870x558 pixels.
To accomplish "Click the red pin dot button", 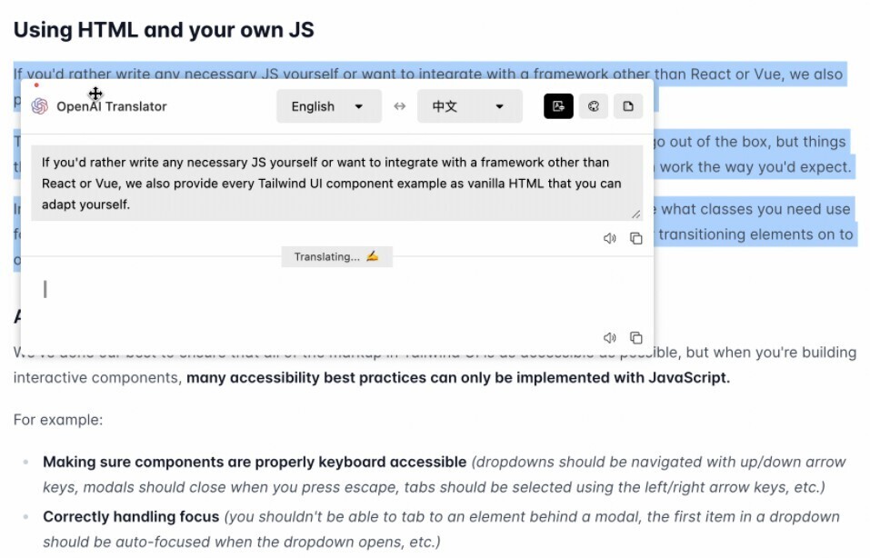I will pyautogui.click(x=36, y=83).
